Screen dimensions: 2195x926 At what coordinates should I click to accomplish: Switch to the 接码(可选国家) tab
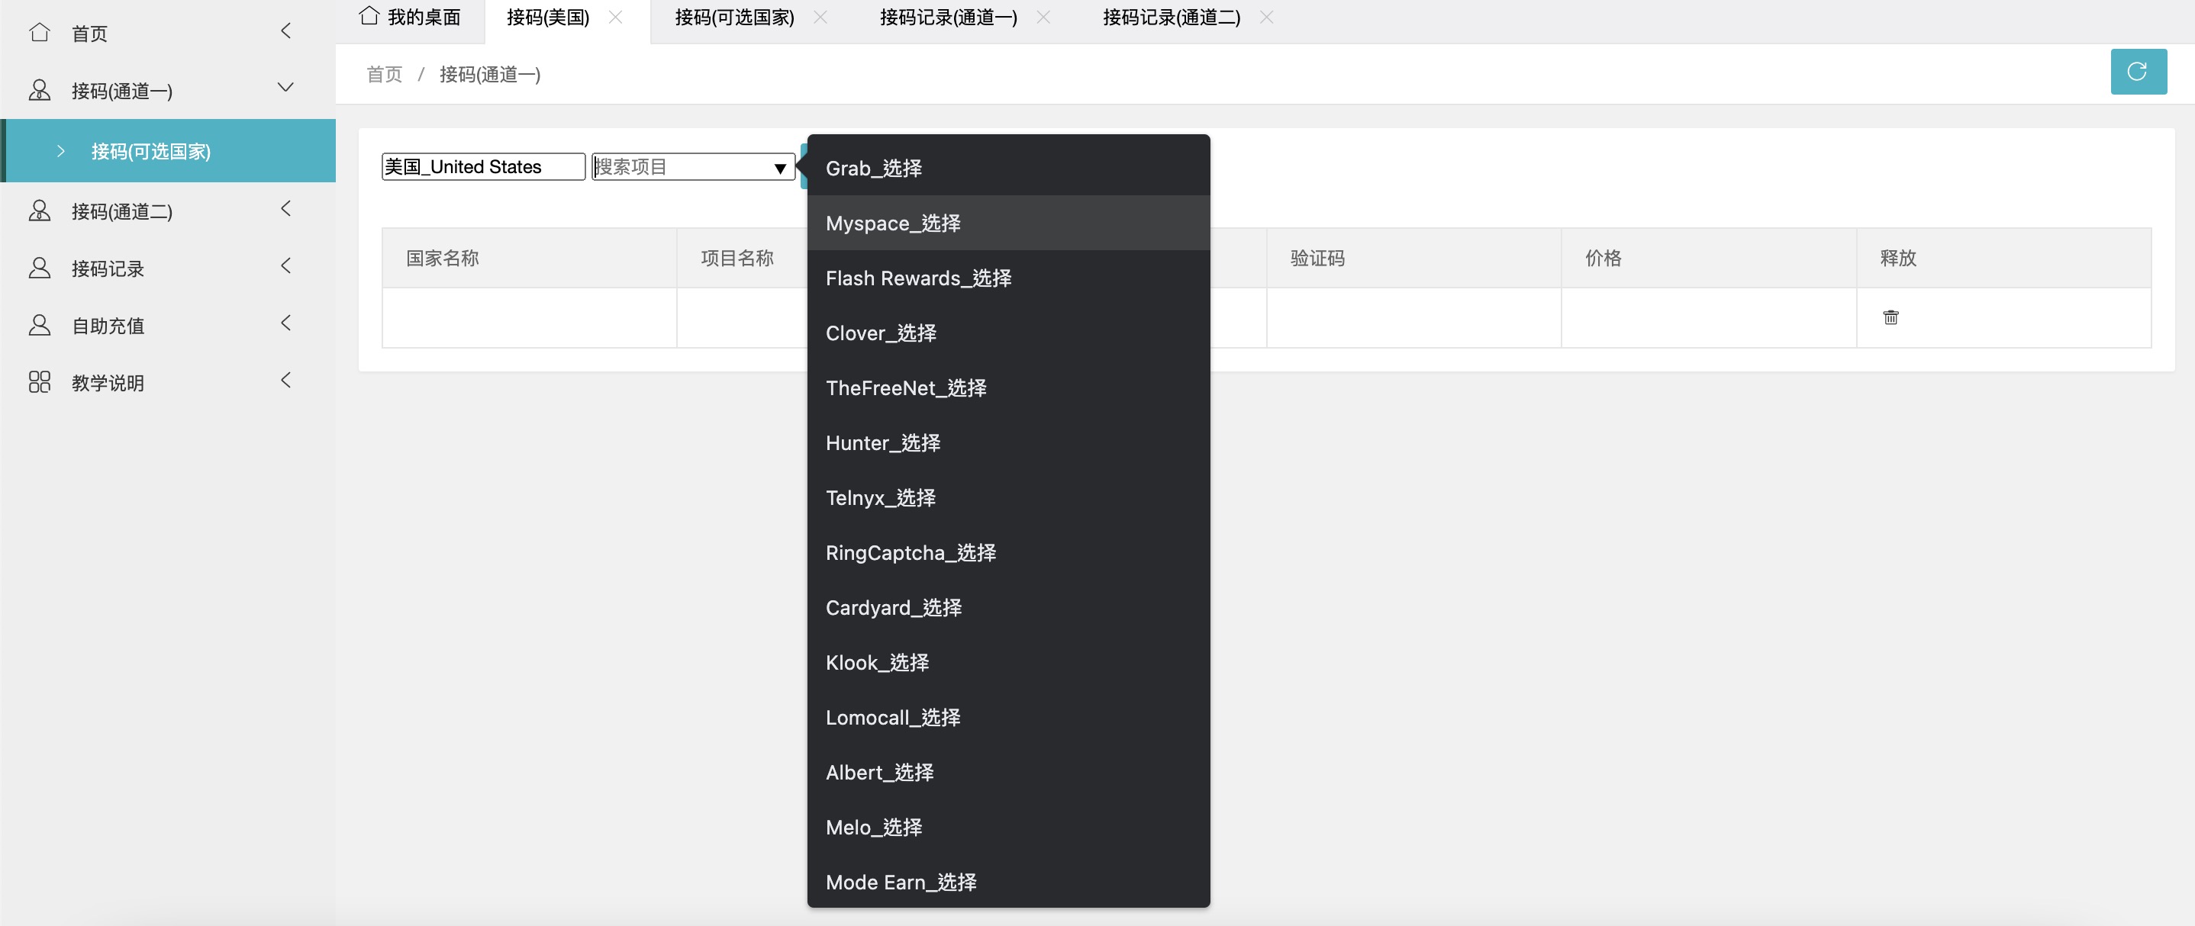pyautogui.click(x=734, y=17)
